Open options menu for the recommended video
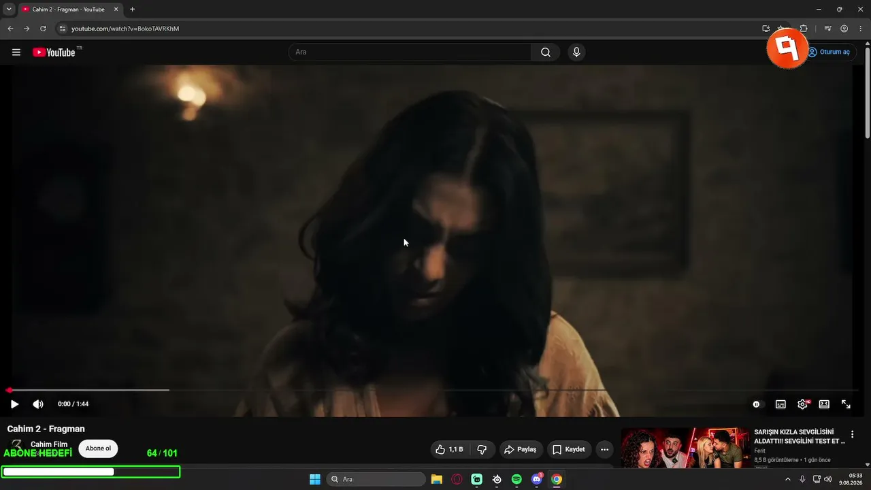Viewport: 871px width, 490px height. point(852,434)
